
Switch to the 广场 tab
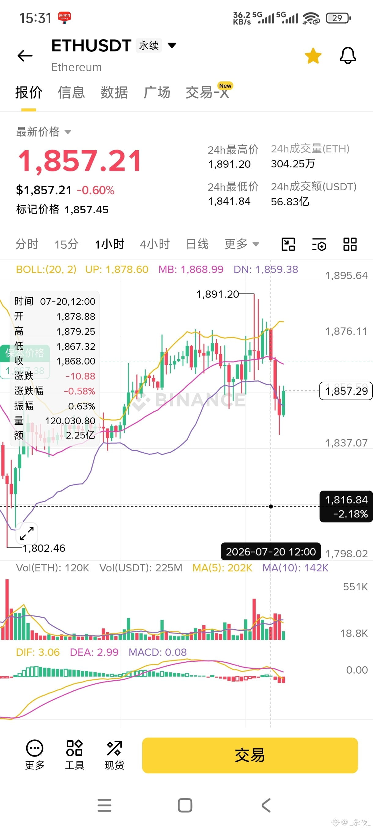coord(157,92)
